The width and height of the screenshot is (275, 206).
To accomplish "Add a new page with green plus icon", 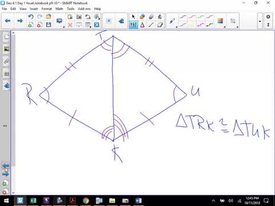I will tap(30, 25).
